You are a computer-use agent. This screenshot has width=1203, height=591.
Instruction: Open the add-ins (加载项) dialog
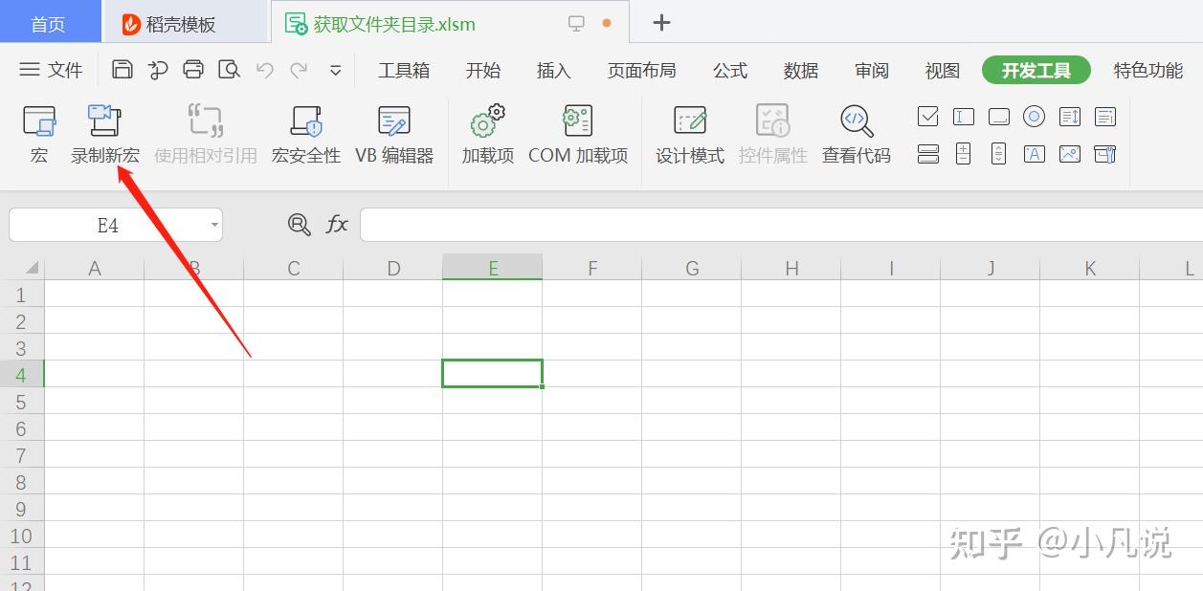(x=488, y=134)
